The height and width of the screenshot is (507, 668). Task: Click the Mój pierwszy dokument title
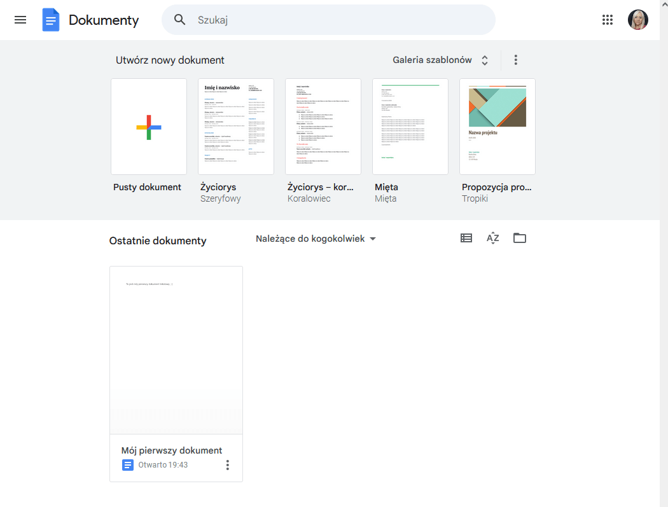tap(172, 450)
